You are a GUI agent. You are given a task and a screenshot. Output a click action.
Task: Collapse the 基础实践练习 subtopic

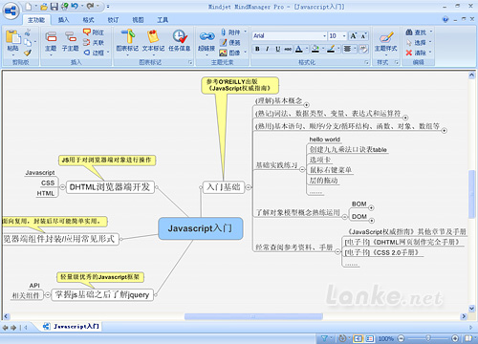(302, 170)
